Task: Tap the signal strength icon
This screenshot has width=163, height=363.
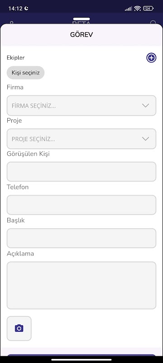Action: click(x=129, y=9)
